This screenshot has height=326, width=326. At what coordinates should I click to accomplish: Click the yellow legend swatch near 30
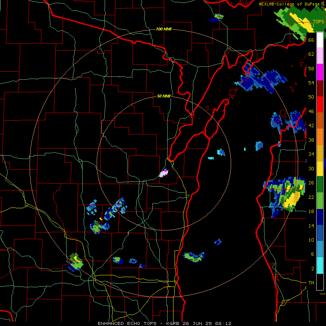320,168
